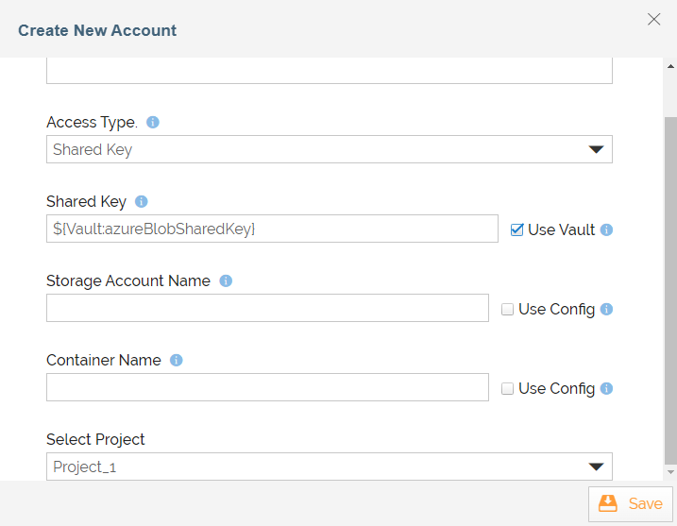Click info icon next to Storage Use Config
The height and width of the screenshot is (526, 677).
click(606, 309)
